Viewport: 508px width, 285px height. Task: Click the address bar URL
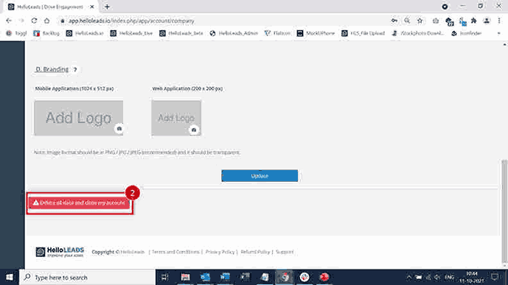pyautogui.click(x=131, y=21)
